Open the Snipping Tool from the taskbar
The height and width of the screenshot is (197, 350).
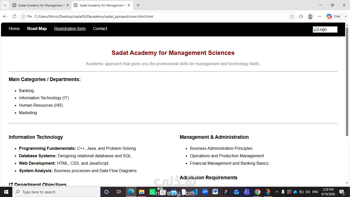coord(268,192)
